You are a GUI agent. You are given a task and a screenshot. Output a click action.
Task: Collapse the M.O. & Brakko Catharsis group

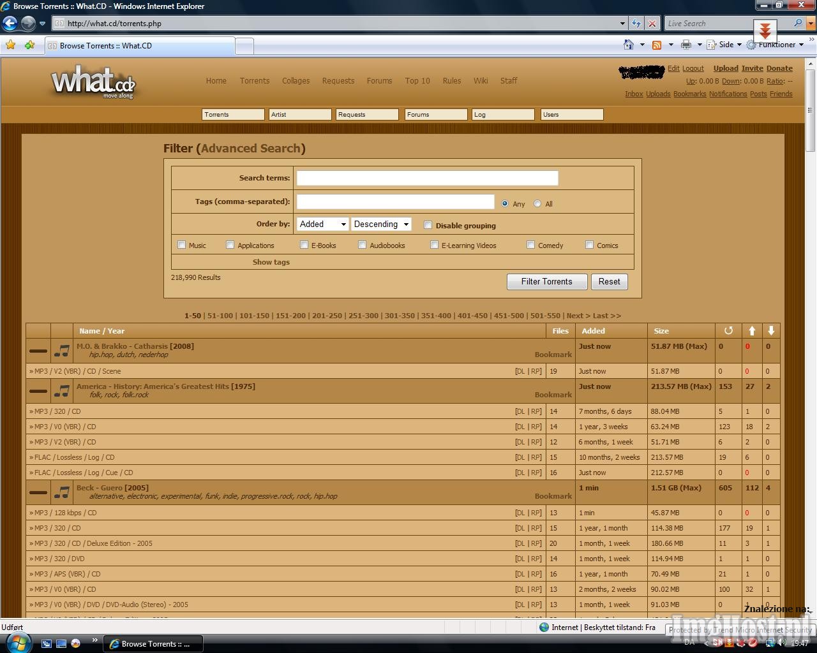pyautogui.click(x=38, y=351)
